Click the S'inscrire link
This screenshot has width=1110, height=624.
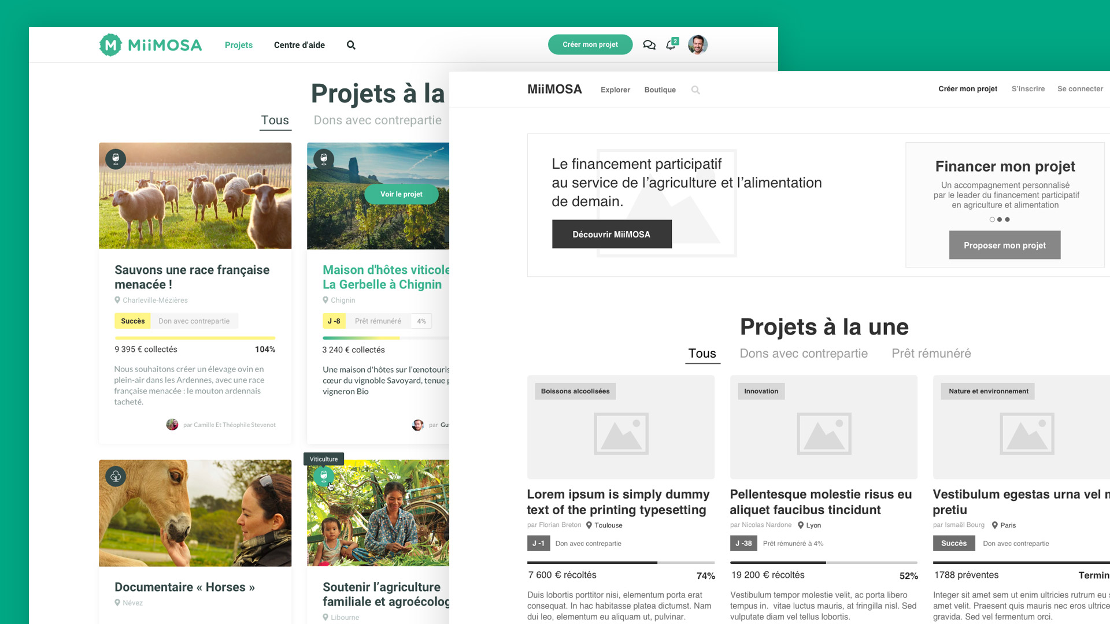[1028, 89]
